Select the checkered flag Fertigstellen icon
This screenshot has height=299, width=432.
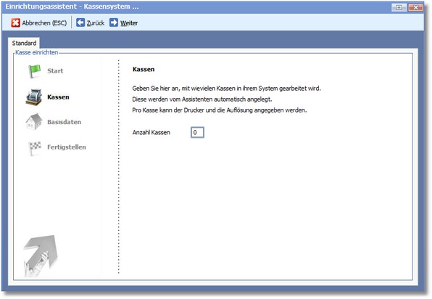pyautogui.click(x=35, y=148)
